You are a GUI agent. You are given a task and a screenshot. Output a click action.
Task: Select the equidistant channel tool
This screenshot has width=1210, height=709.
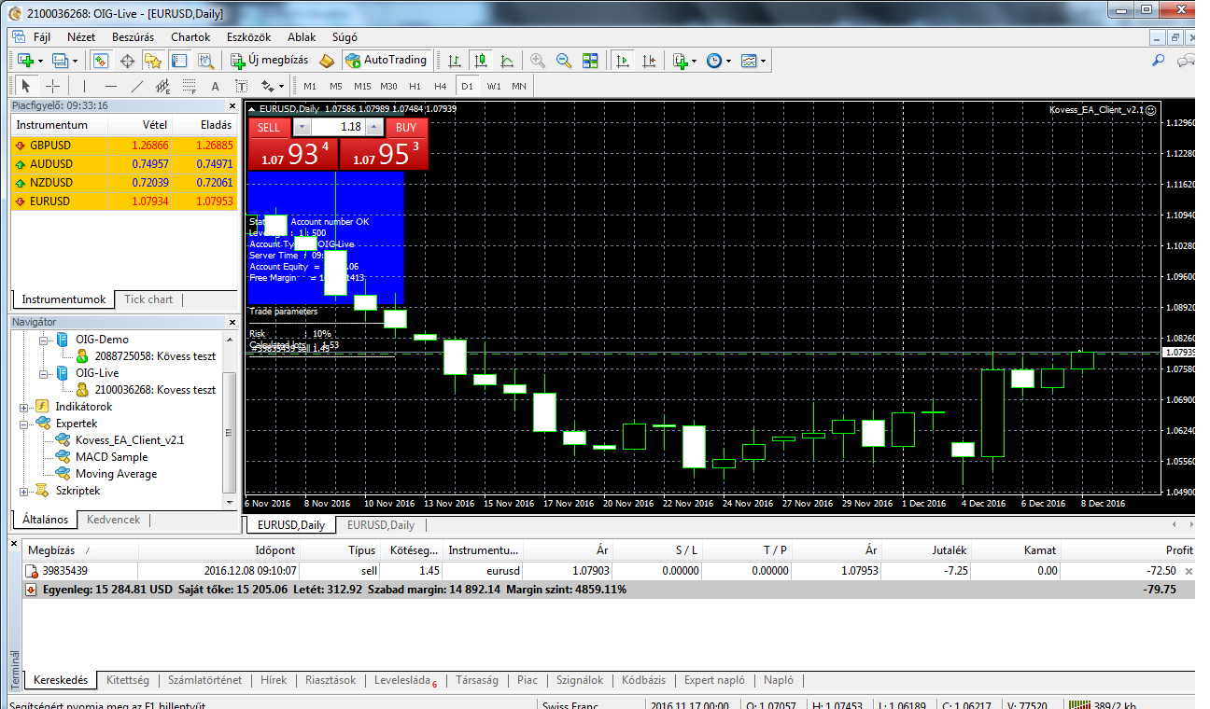163,86
